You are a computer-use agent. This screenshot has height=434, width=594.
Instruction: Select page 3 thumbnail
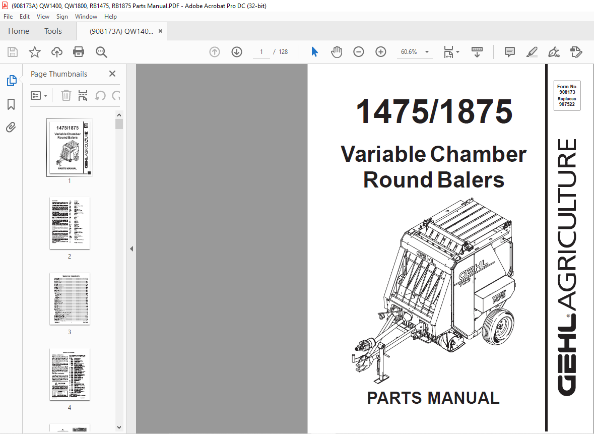[70, 299]
